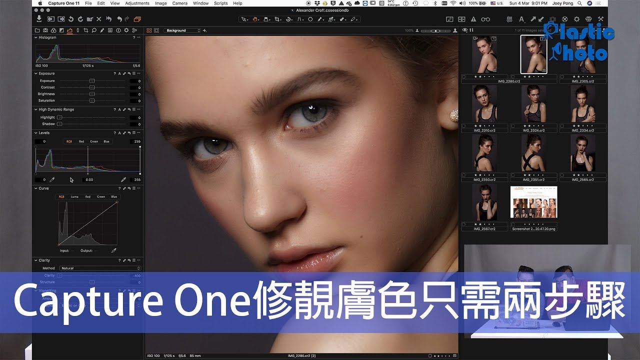Viewport: 640px width, 360px height.
Task: Tick the checkbox under IMG_2567.cr2 thumbnail
Action: [464, 223]
